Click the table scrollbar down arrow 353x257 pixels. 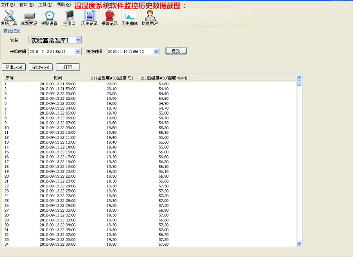coord(300,243)
